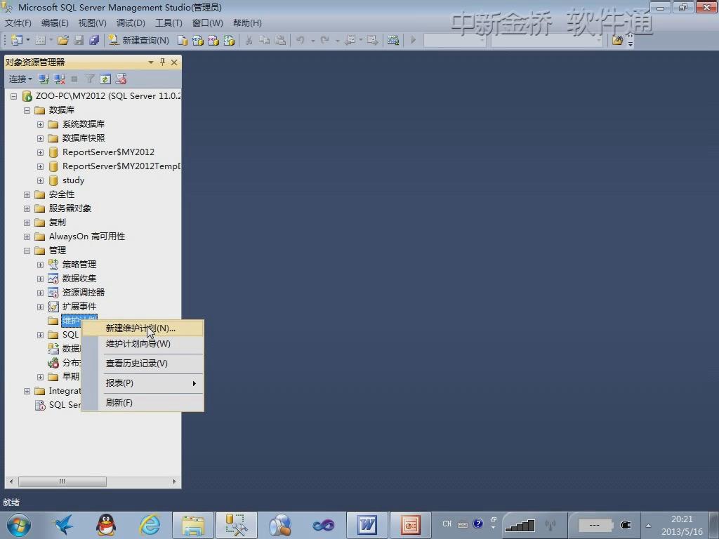Expand the ReportServer$MY2012 database node
This screenshot has height=539, width=719.
coord(40,152)
